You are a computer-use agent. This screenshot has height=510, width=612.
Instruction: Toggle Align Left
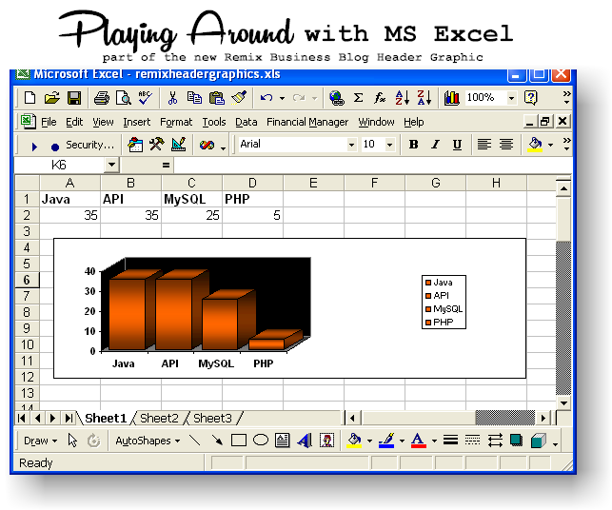click(484, 145)
